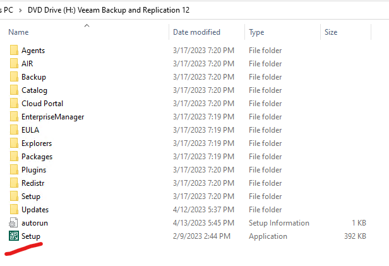Select the EnterpriseManager folder icon
This screenshot has height=266, width=389.
[14, 117]
